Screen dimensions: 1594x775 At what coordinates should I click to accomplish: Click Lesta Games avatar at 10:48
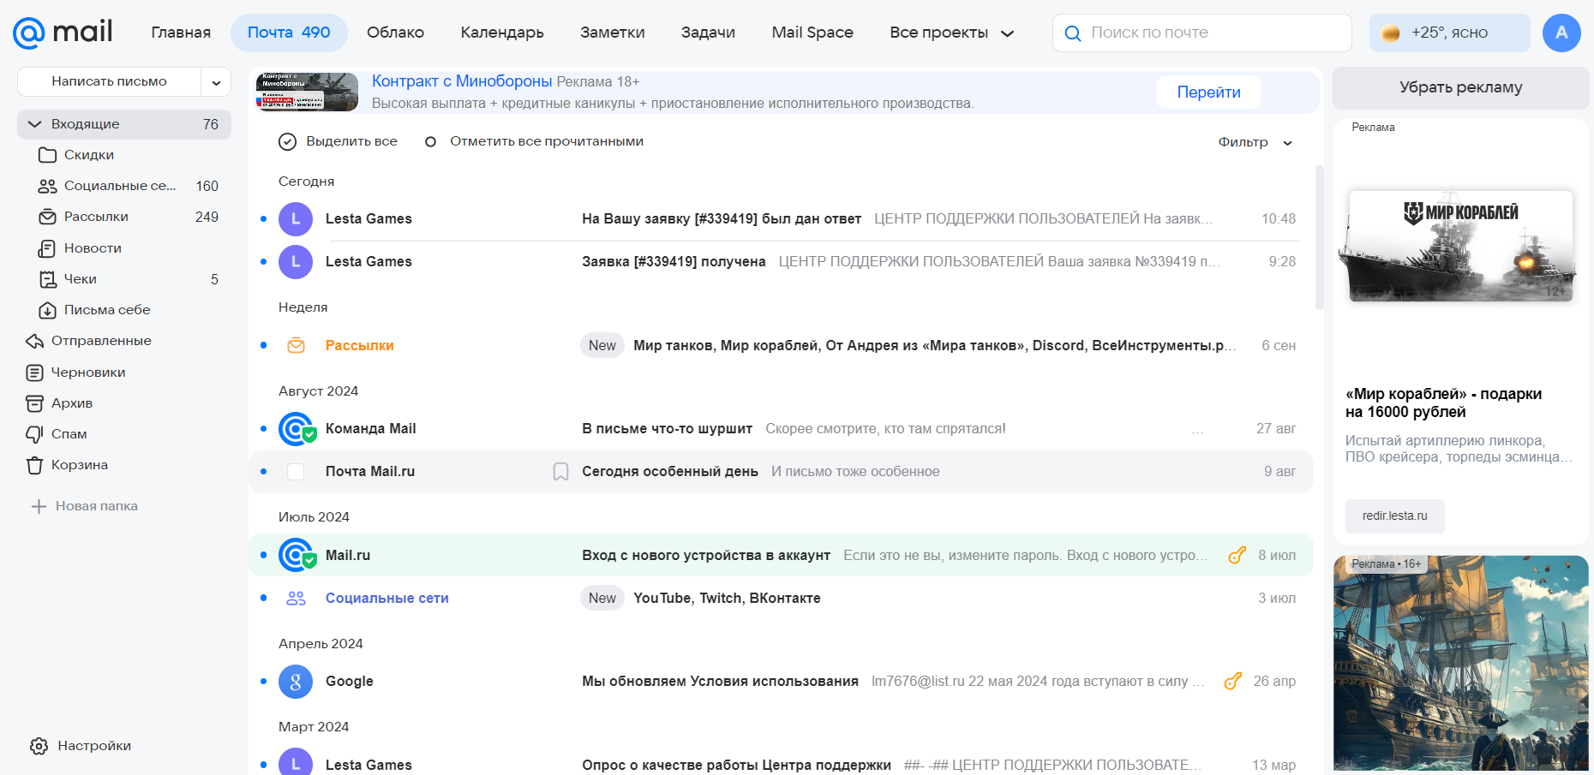(x=296, y=219)
